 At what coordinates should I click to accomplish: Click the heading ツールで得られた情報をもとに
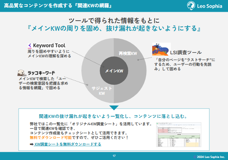(x=114, y=21)
